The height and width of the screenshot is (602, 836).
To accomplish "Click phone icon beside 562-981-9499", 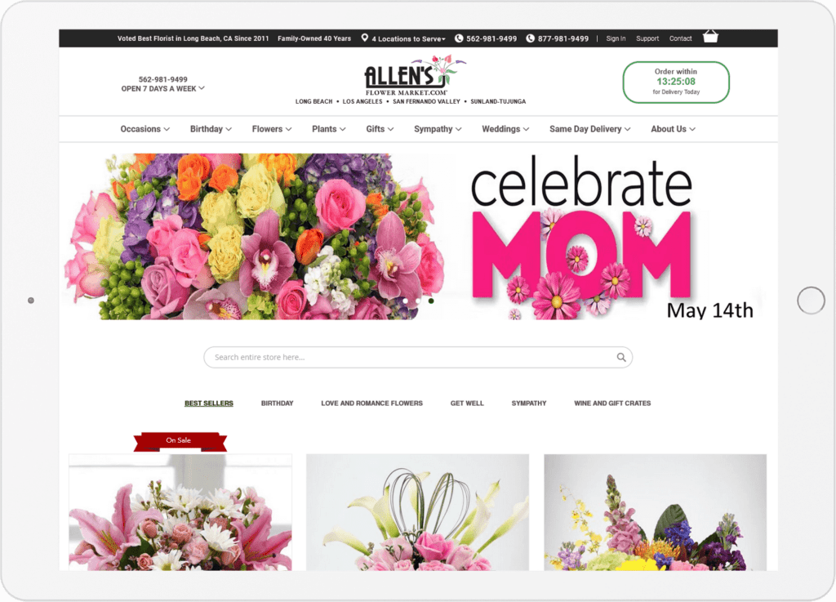I will click(x=459, y=38).
